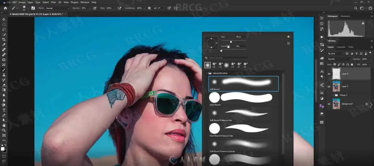Click the brush Size slider handle
This screenshot has width=374, height=166.
[231, 42]
